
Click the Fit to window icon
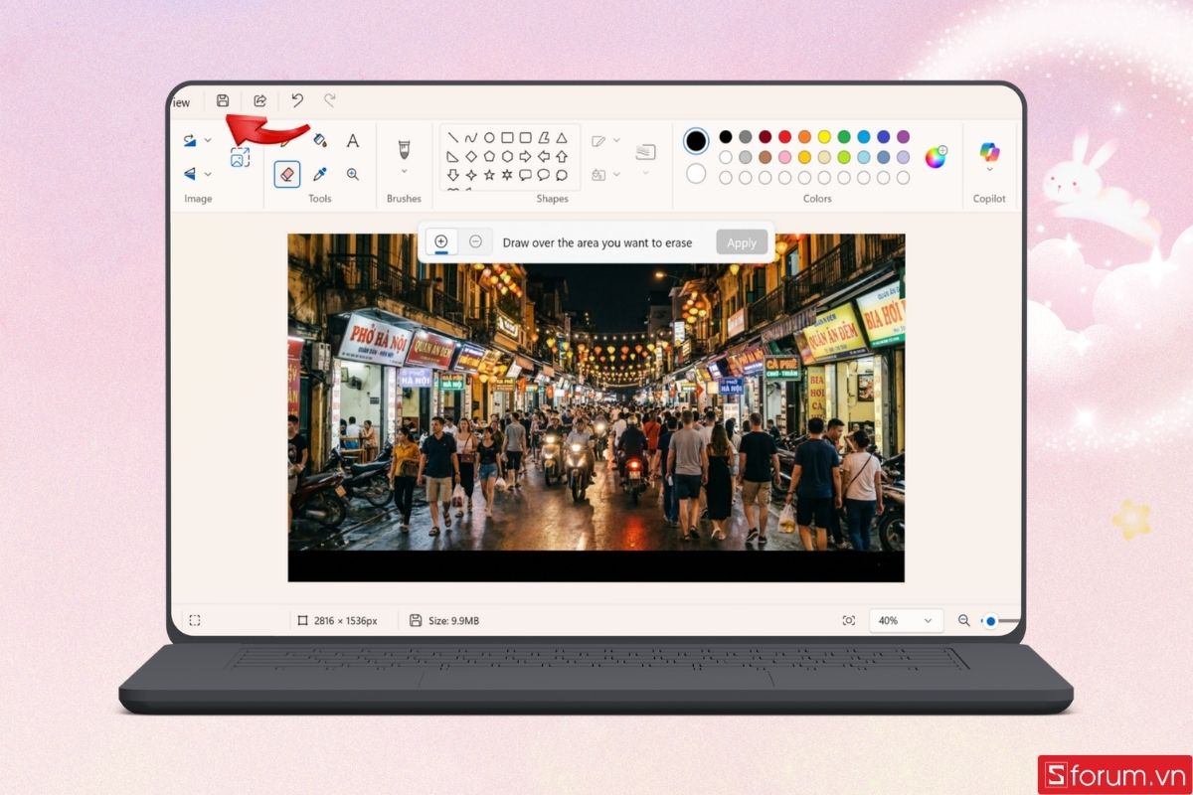[848, 620]
